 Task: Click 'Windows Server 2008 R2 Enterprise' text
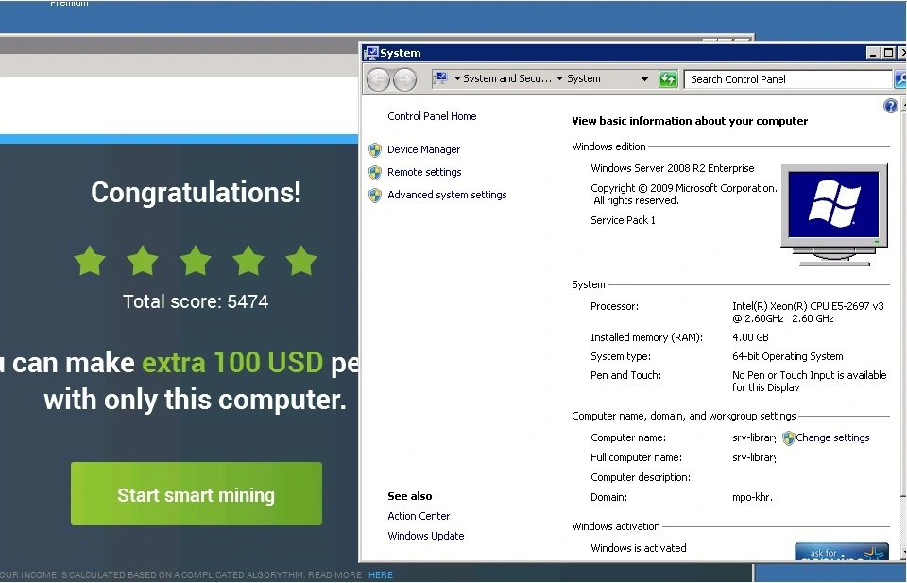click(672, 168)
